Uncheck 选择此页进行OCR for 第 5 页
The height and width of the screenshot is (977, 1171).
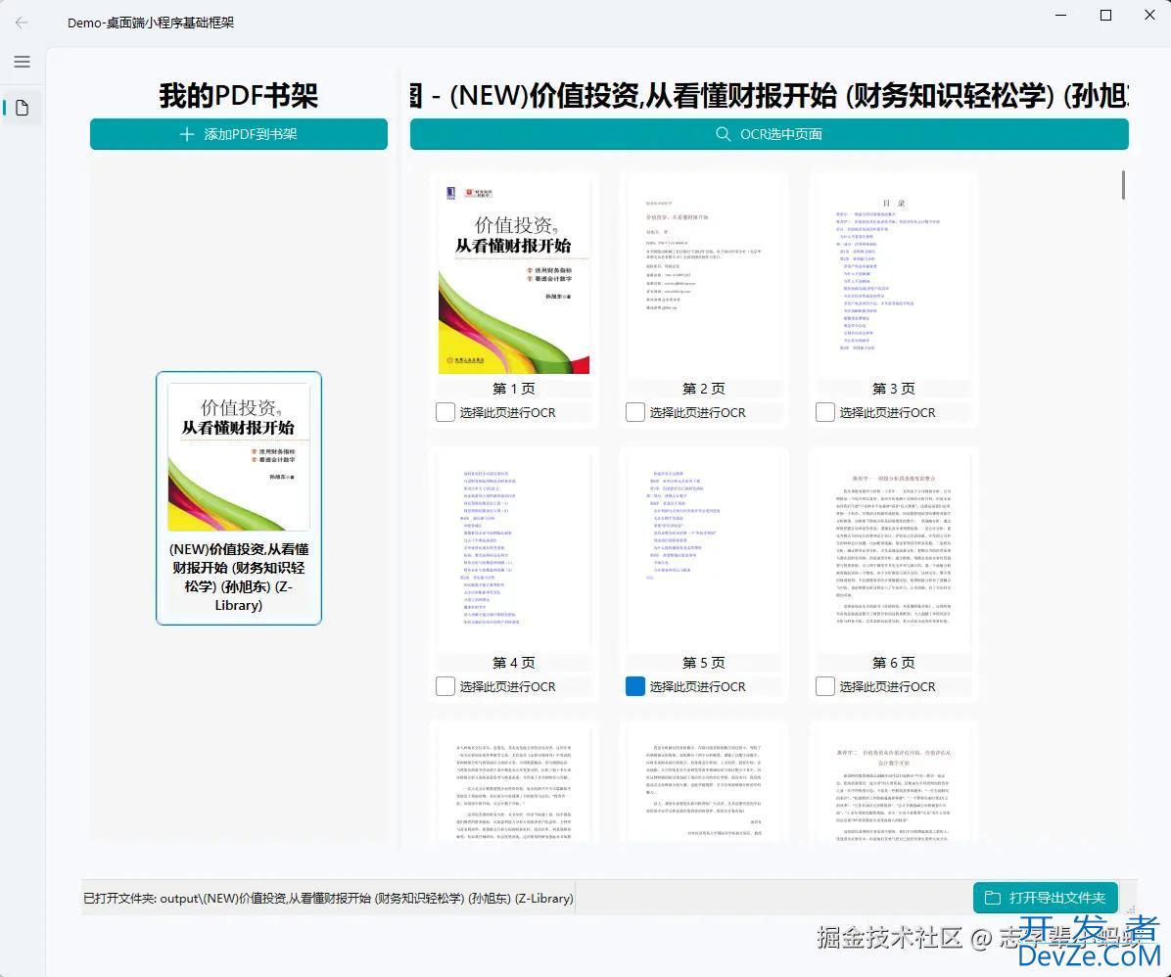click(x=634, y=686)
